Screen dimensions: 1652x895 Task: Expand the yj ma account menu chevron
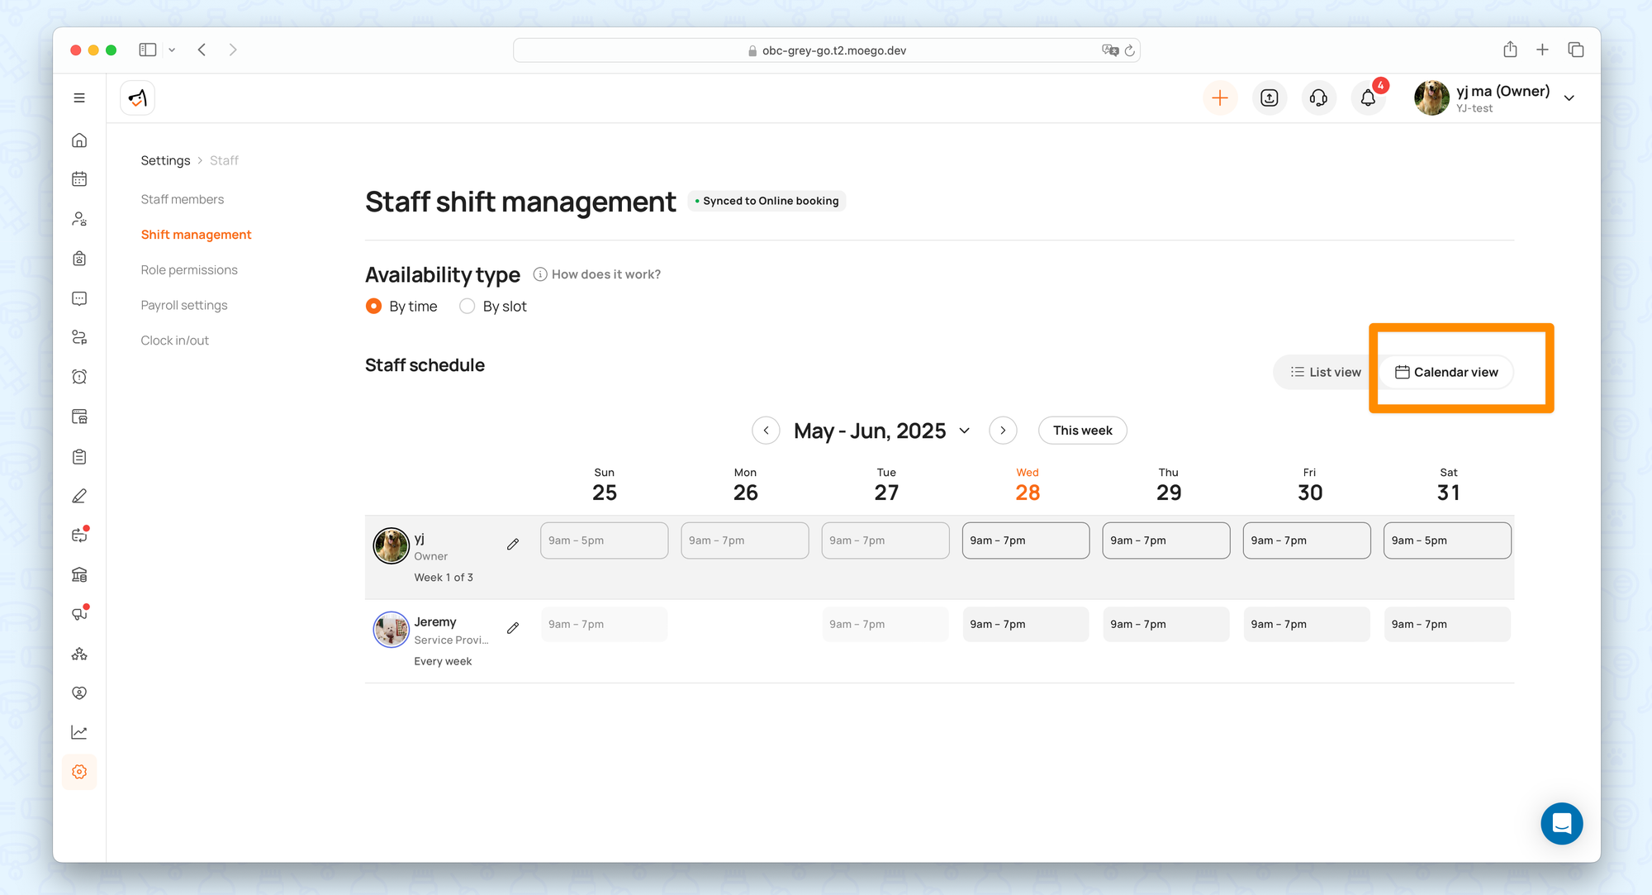coord(1569,98)
